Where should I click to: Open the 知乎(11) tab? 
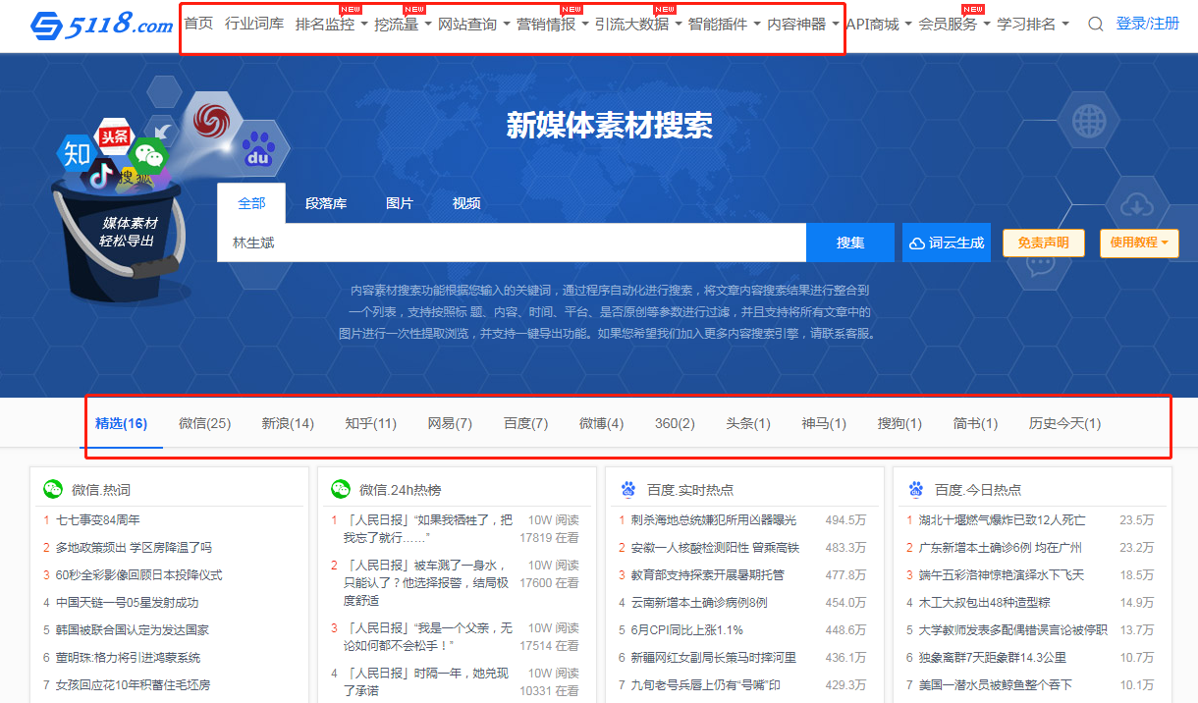(x=370, y=423)
